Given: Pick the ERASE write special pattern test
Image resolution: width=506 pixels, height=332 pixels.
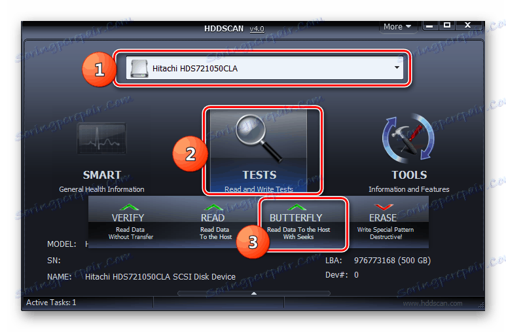Looking at the screenshot, I should coord(386,223).
